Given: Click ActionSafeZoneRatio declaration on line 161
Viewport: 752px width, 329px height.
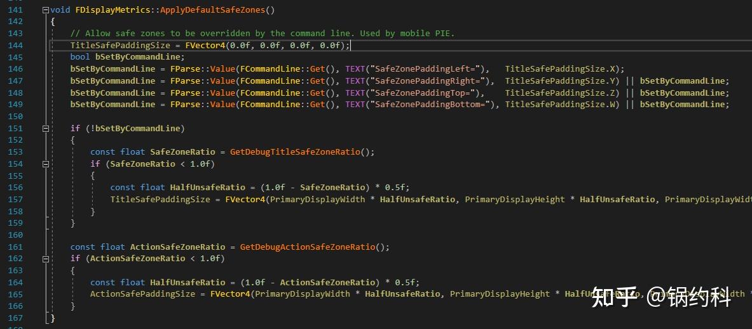Looking at the screenshot, I should pyautogui.click(x=177, y=247).
